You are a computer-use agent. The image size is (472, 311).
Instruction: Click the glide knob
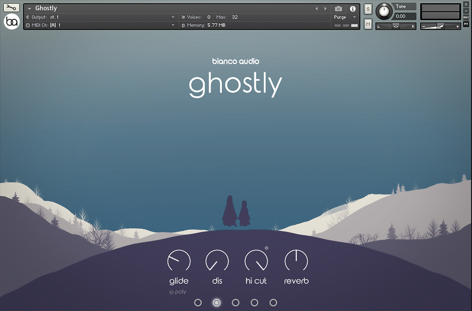click(x=179, y=261)
